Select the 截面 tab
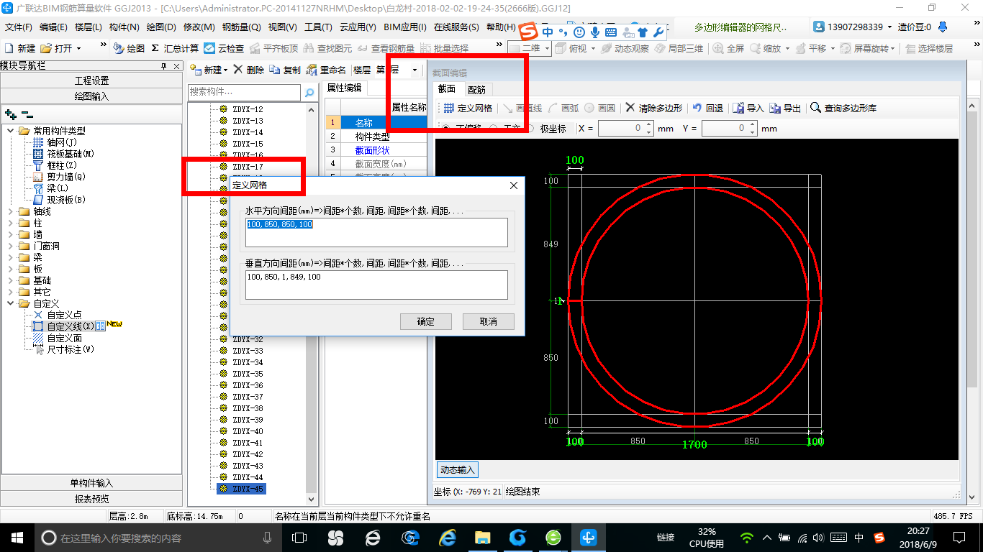The height and width of the screenshot is (552, 983). coord(447,89)
